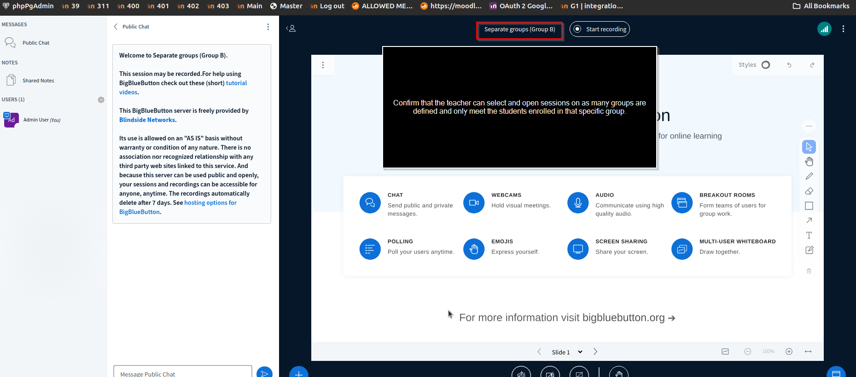Open the https://moodl... bookmark

click(451, 6)
